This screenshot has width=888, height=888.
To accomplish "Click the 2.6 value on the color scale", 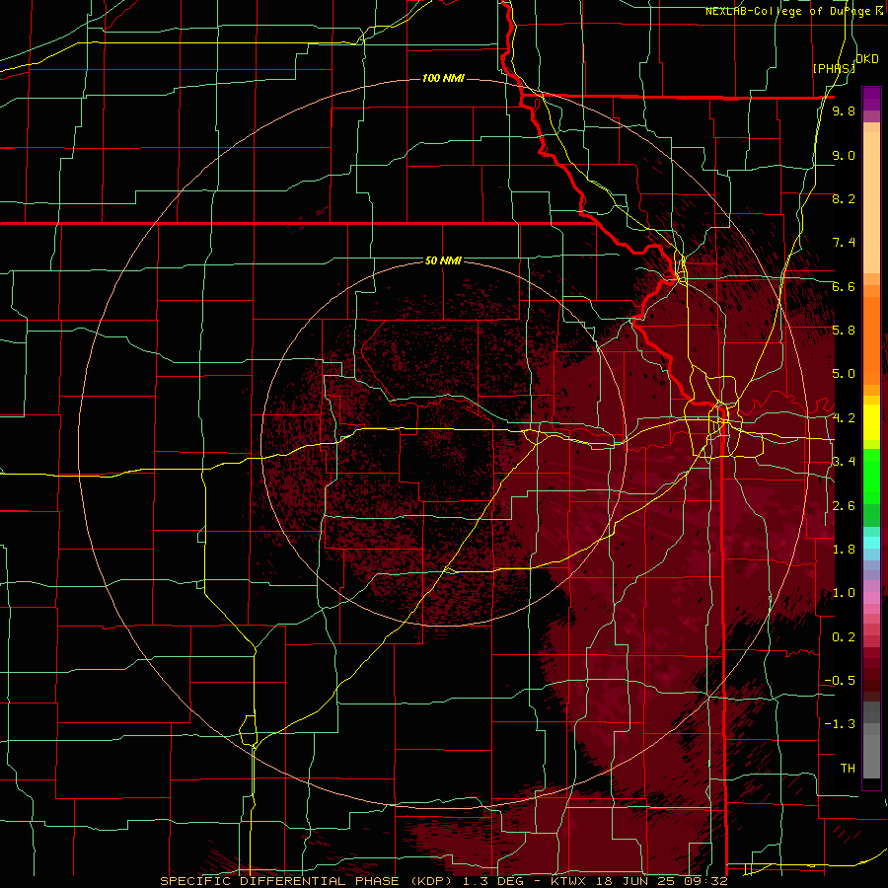I will (x=844, y=506).
